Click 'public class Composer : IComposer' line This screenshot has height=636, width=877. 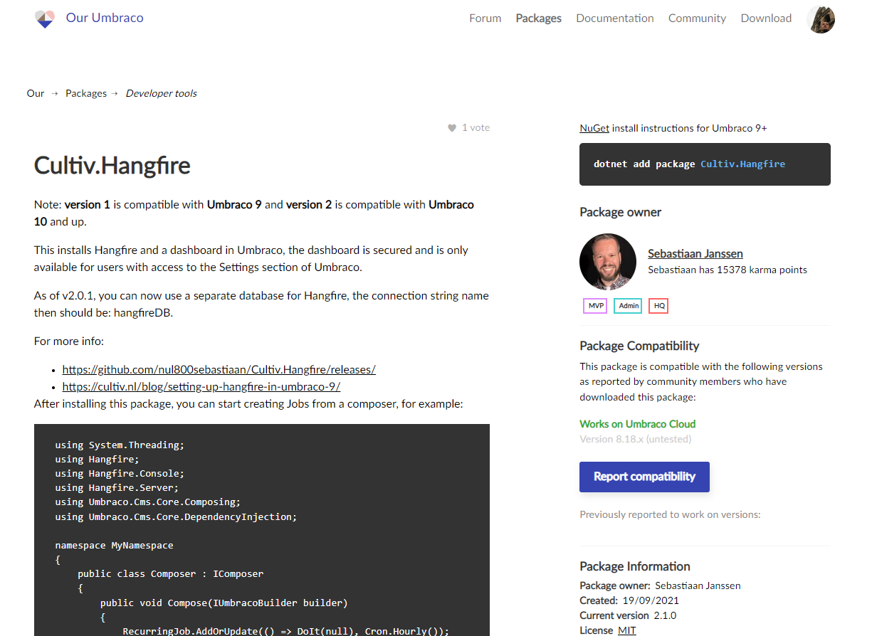click(x=171, y=573)
